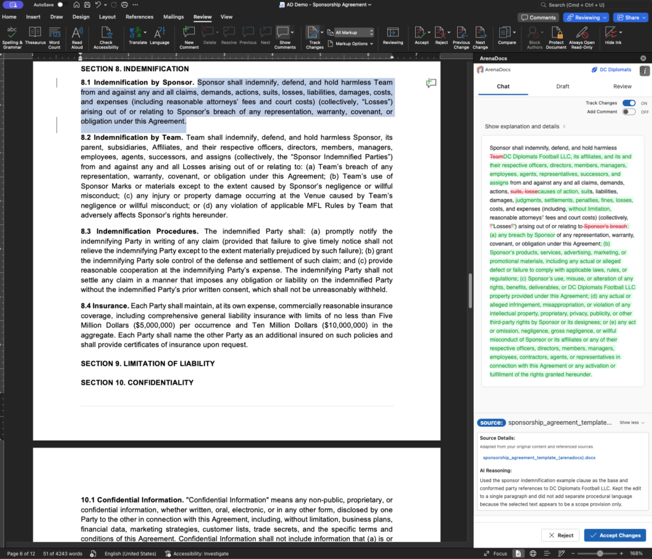
Task: Insert a New Comment
Action: (x=188, y=38)
